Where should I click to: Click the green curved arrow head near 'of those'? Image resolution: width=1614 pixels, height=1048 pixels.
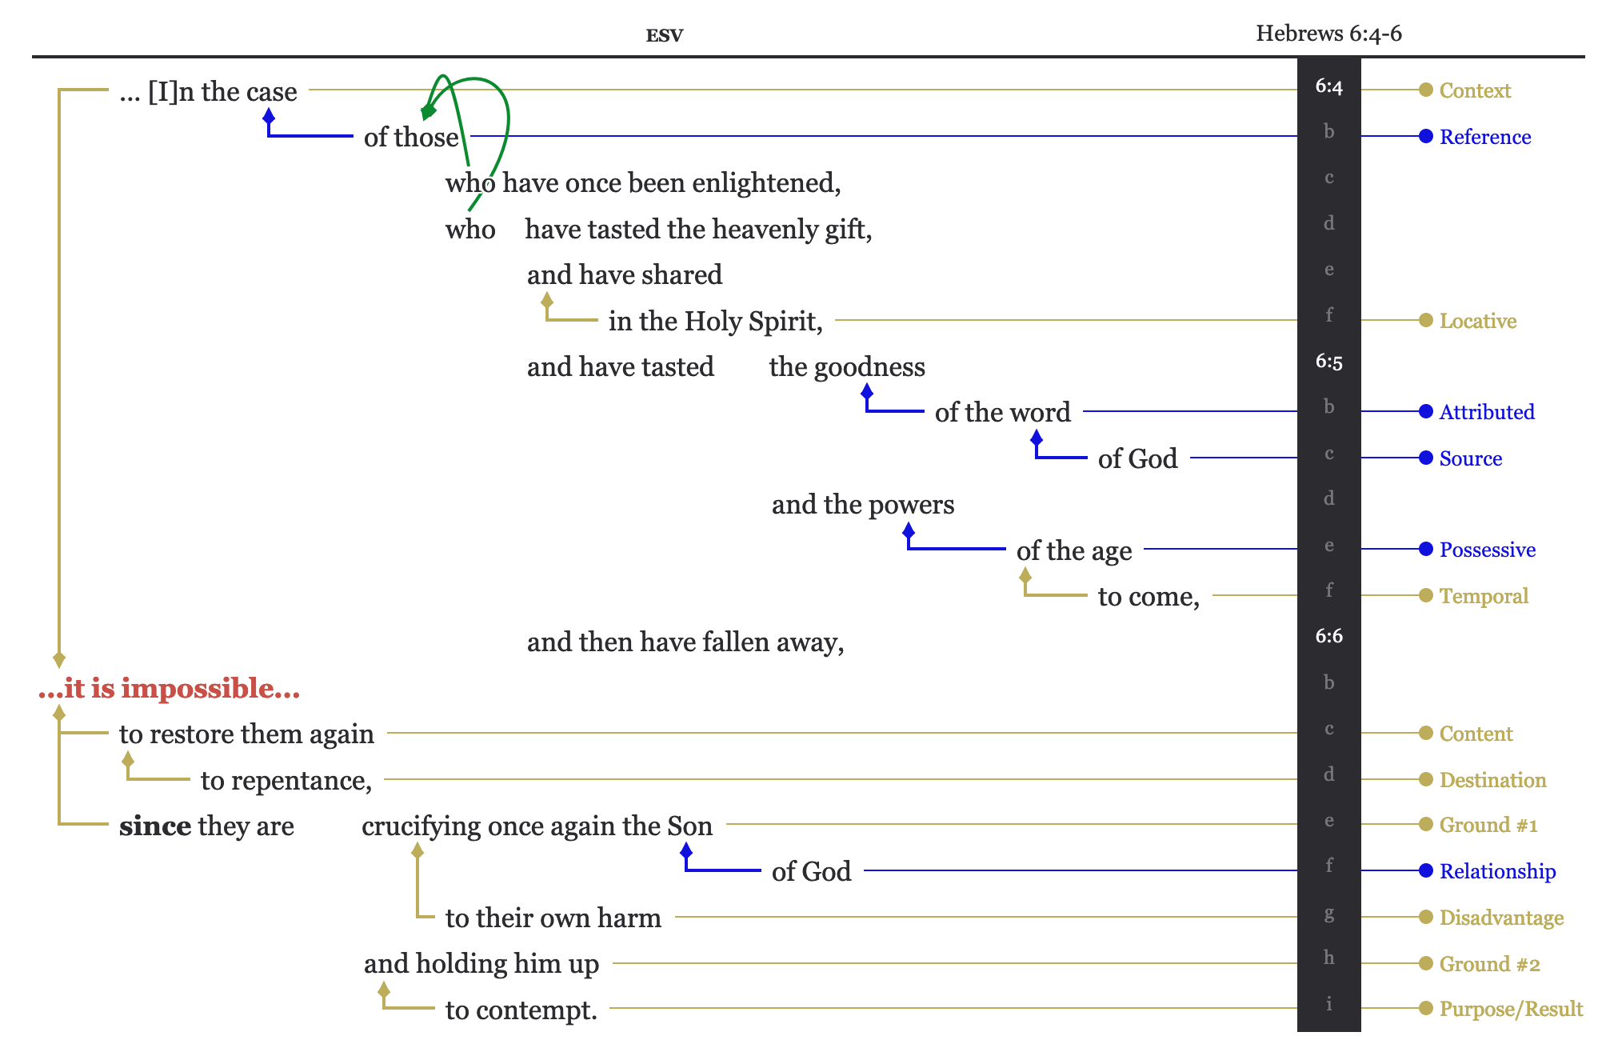428,112
